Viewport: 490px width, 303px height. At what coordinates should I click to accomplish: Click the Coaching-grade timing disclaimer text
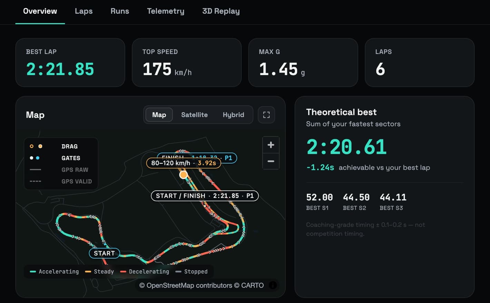pyautogui.click(x=365, y=229)
